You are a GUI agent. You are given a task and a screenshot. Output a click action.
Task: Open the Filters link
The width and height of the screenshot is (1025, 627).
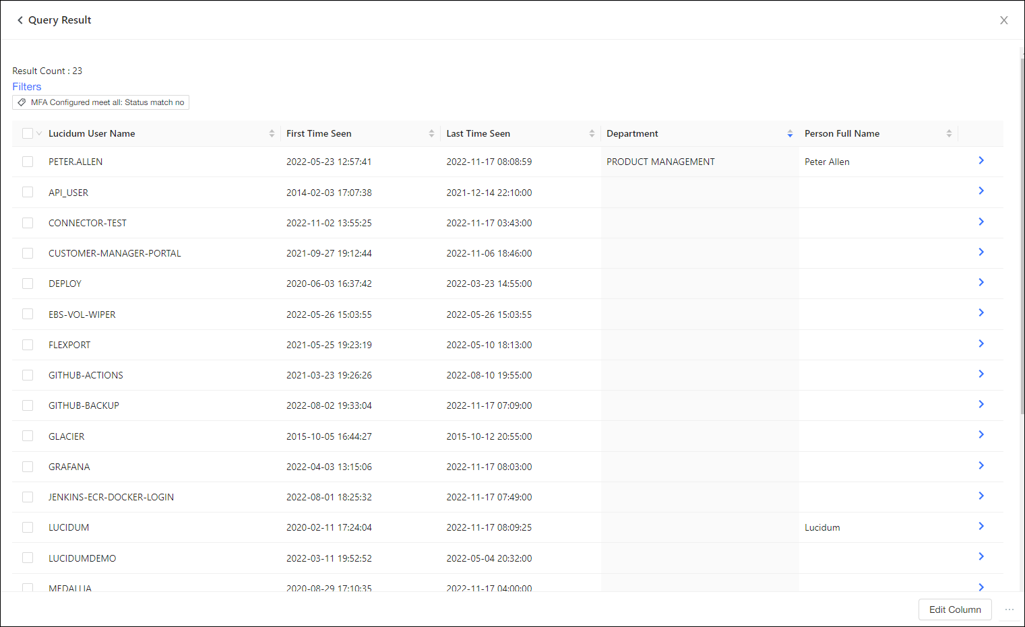[x=27, y=86]
